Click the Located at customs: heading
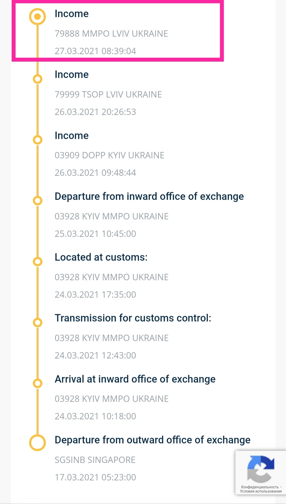This screenshot has height=504, width=286. pyautogui.click(x=101, y=257)
